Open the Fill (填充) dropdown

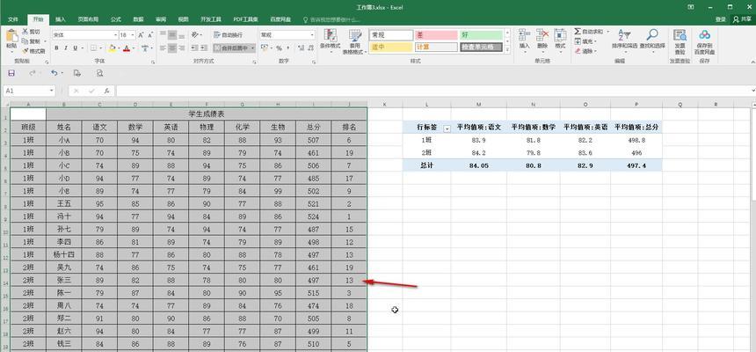[x=586, y=41]
